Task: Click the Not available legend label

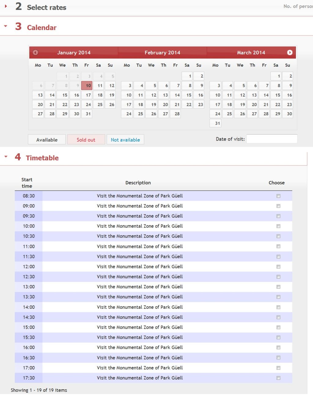Action: [x=125, y=140]
